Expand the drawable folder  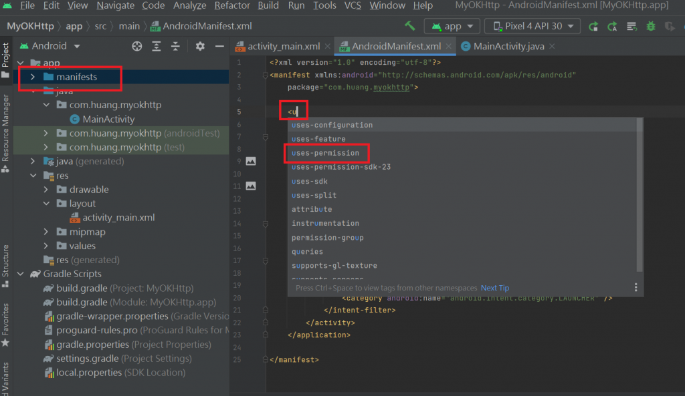click(x=46, y=190)
